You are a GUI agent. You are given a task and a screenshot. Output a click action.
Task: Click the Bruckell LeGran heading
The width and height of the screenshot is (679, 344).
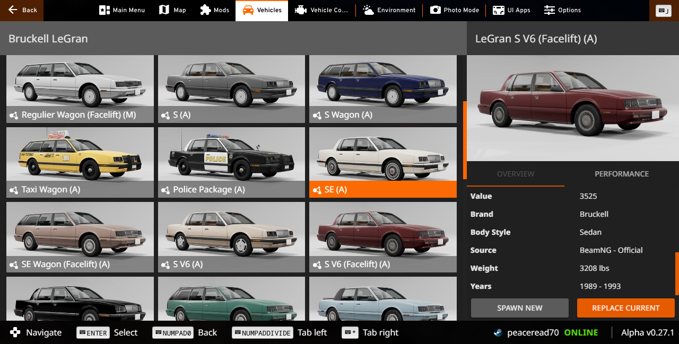(x=48, y=39)
